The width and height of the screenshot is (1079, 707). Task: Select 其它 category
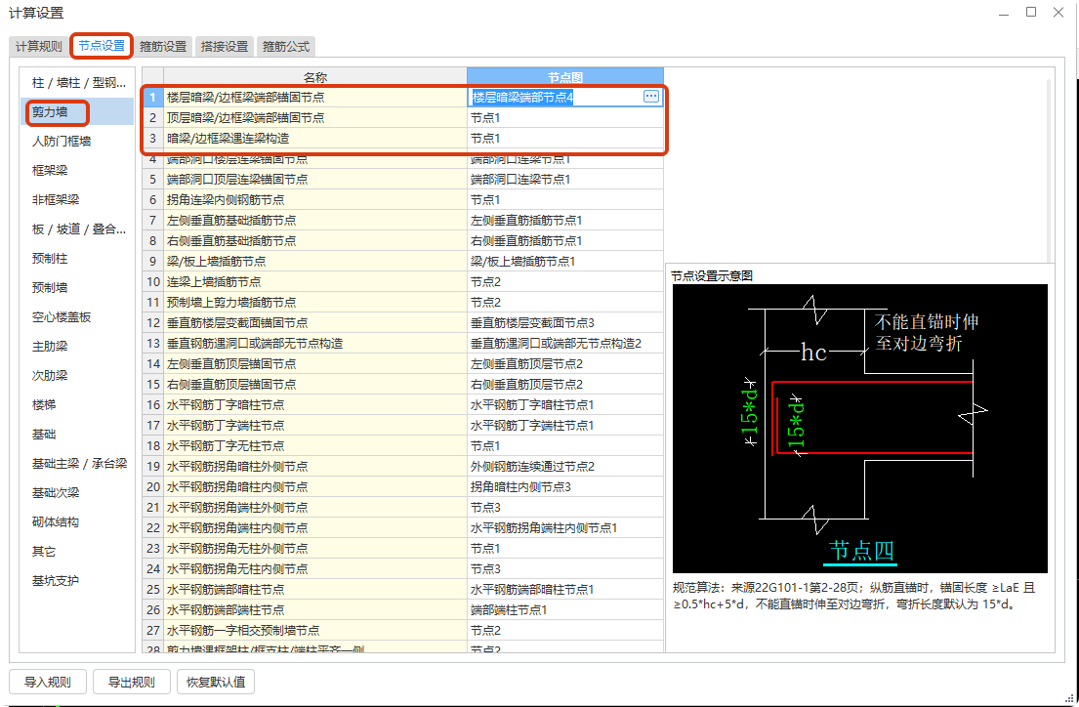coord(78,552)
